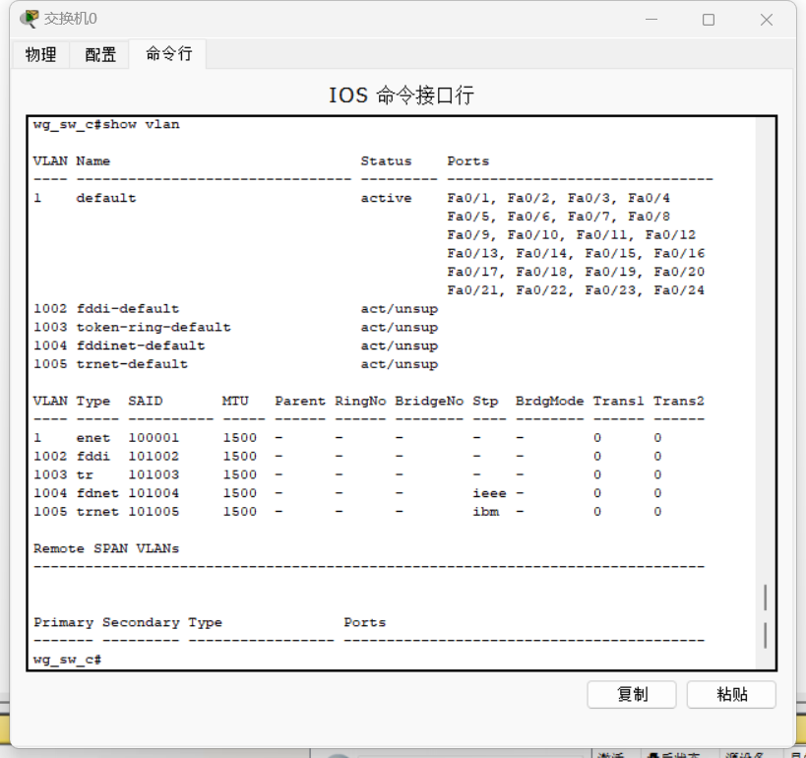Click 'trnet' type for VLAN 1005
Screen dimensions: 806x758
point(97,512)
